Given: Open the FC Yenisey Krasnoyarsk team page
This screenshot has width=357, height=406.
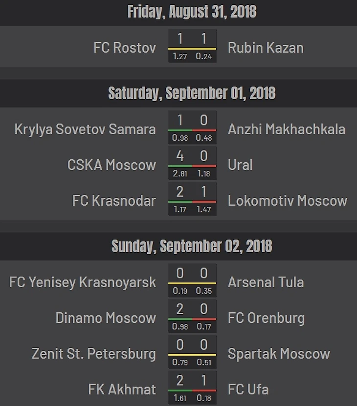Looking at the screenshot, I should pyautogui.click(x=83, y=282).
